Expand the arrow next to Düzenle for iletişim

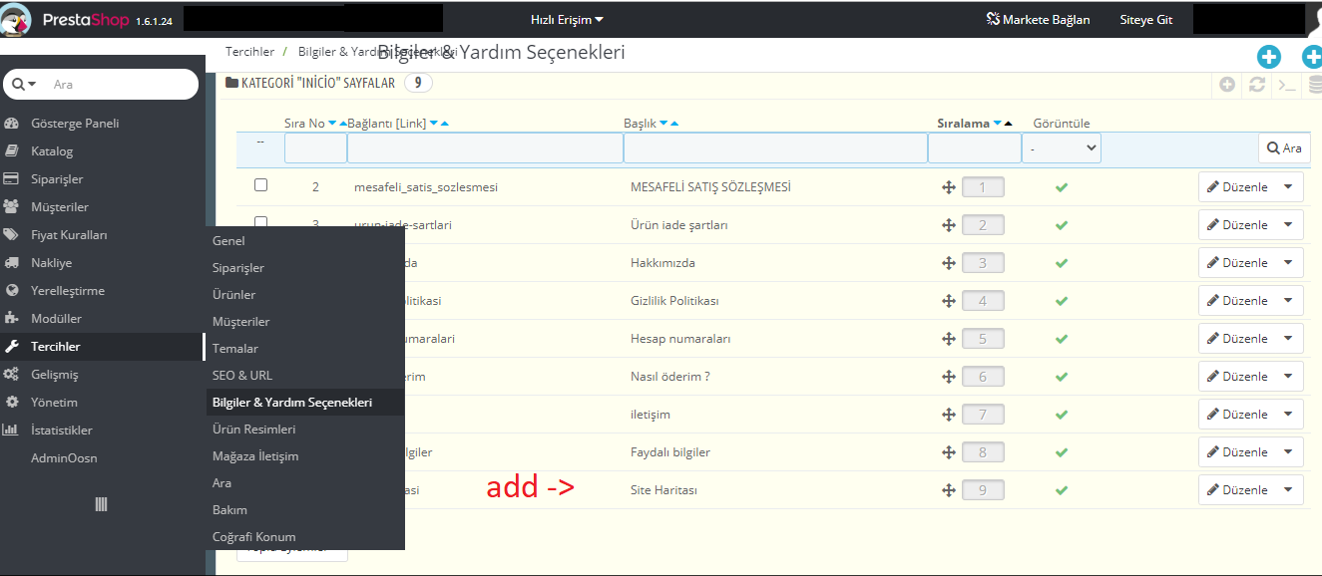[1288, 415]
